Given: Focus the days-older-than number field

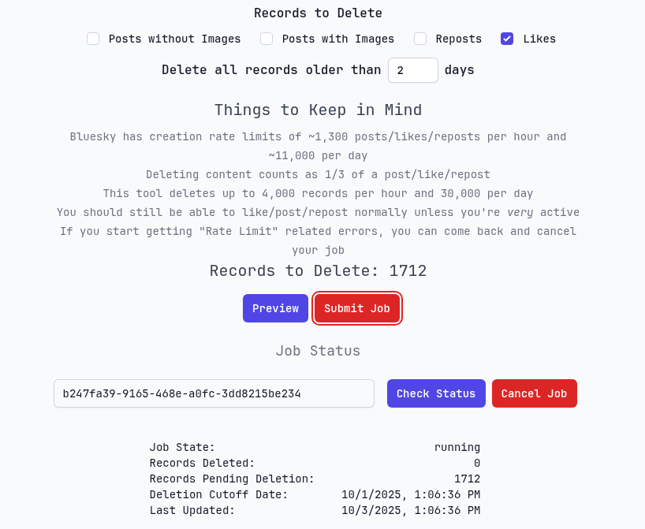Looking at the screenshot, I should click(x=412, y=70).
